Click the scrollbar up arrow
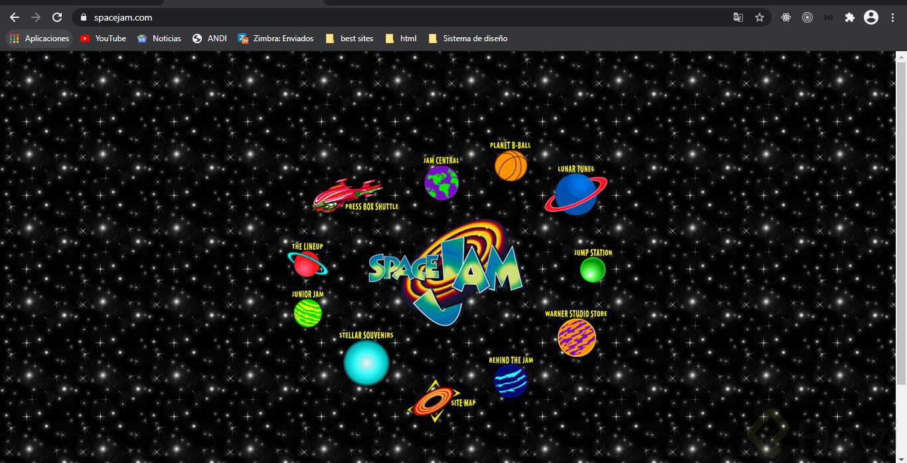 coord(901,56)
